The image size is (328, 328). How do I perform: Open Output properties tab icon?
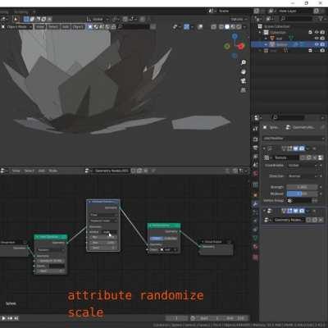tap(255, 148)
